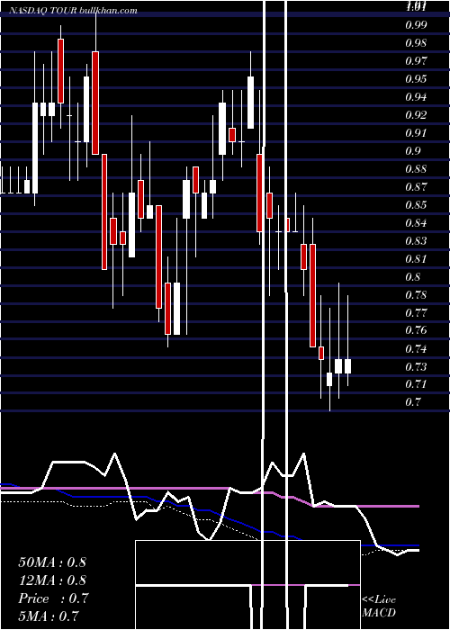Select the 0.78 price axis label
This screenshot has width=450, height=630.
[x=416, y=295]
